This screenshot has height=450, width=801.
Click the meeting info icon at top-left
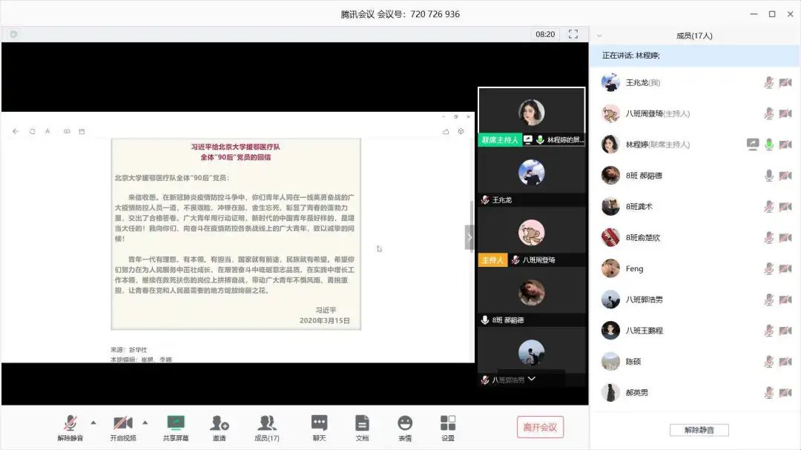(13, 34)
